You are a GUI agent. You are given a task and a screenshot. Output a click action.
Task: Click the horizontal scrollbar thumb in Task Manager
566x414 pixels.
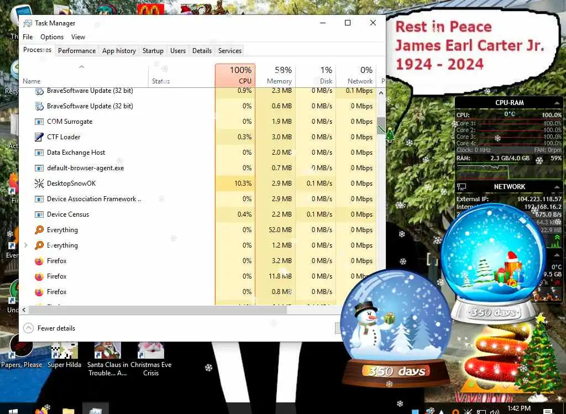pyautogui.click(x=158, y=310)
